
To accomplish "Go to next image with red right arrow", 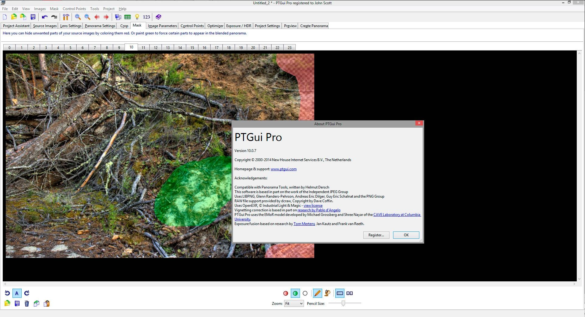I will (x=106, y=17).
